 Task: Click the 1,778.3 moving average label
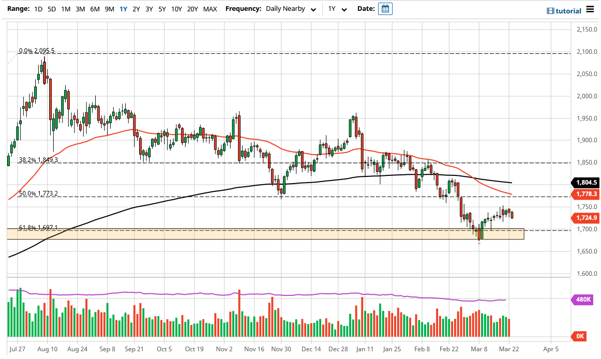point(585,195)
